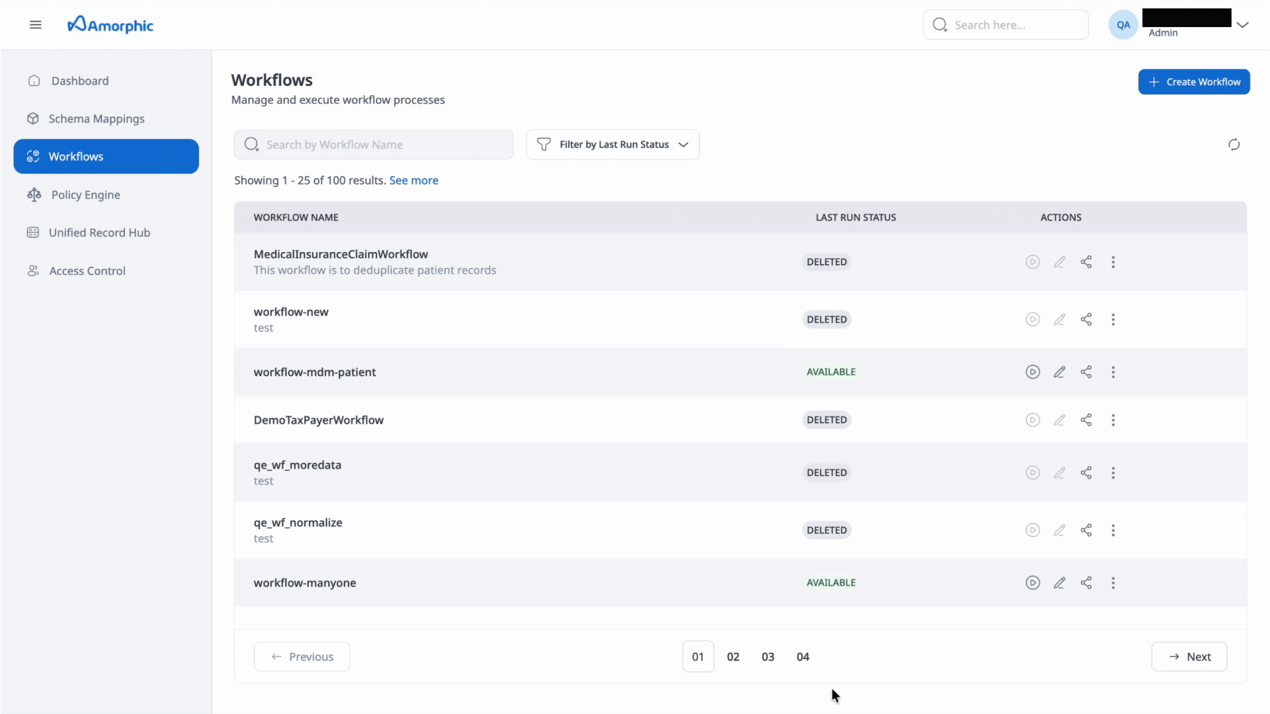Open Filter by Last Run Status dropdown
1270x714 pixels.
612,144
